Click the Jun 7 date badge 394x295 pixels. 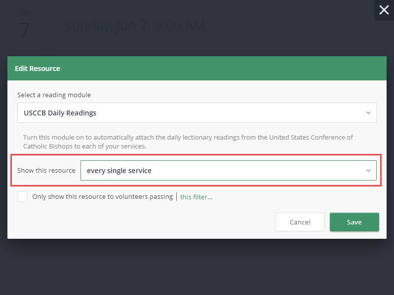click(x=24, y=26)
